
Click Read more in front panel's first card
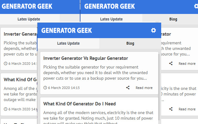pyautogui.click(x=144, y=88)
